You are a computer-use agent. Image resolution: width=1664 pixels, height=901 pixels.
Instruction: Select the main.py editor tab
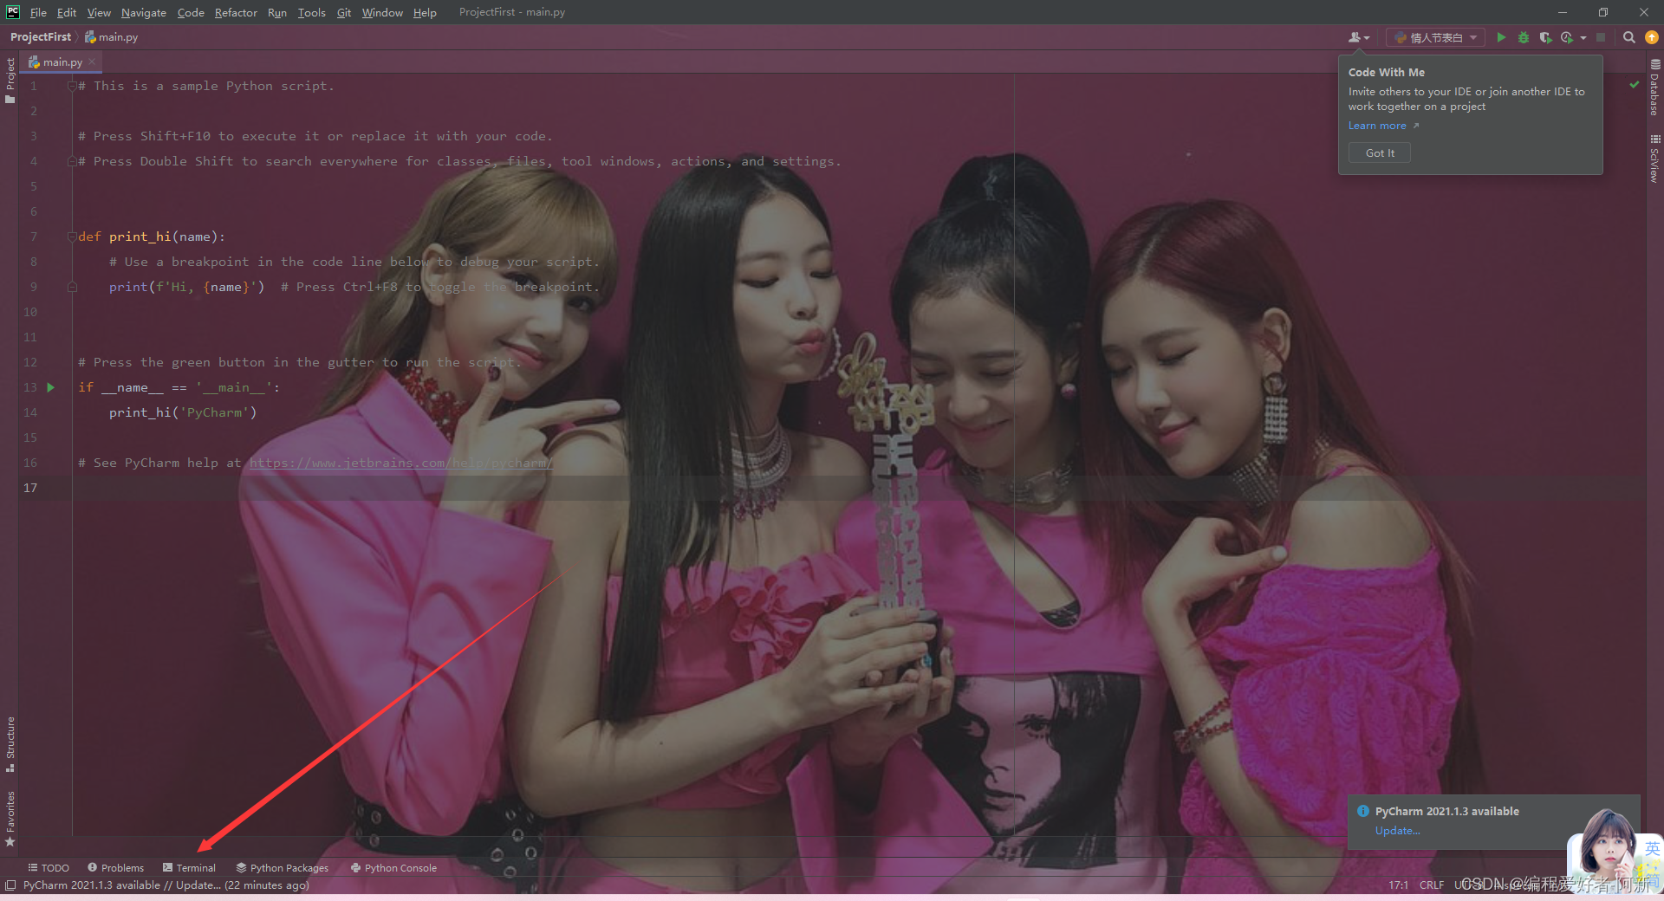tap(62, 62)
